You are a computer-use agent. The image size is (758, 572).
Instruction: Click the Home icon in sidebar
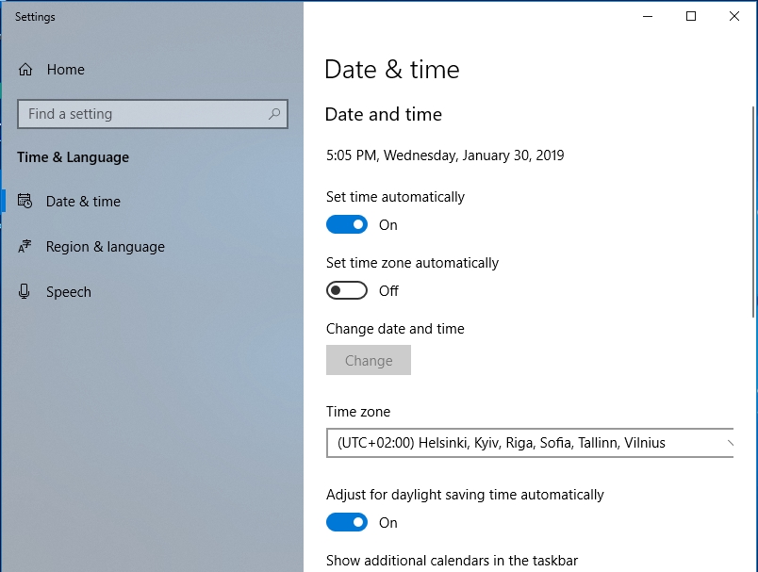pos(25,70)
